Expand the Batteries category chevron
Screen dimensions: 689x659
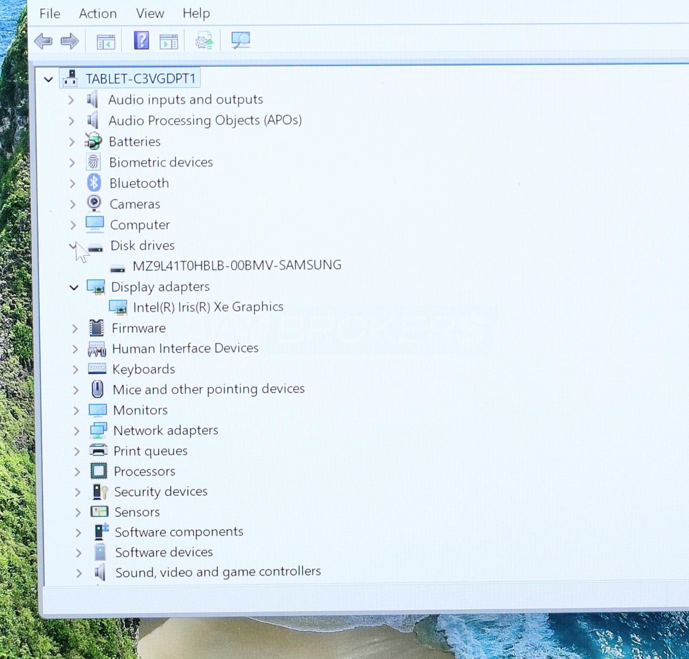(72, 142)
